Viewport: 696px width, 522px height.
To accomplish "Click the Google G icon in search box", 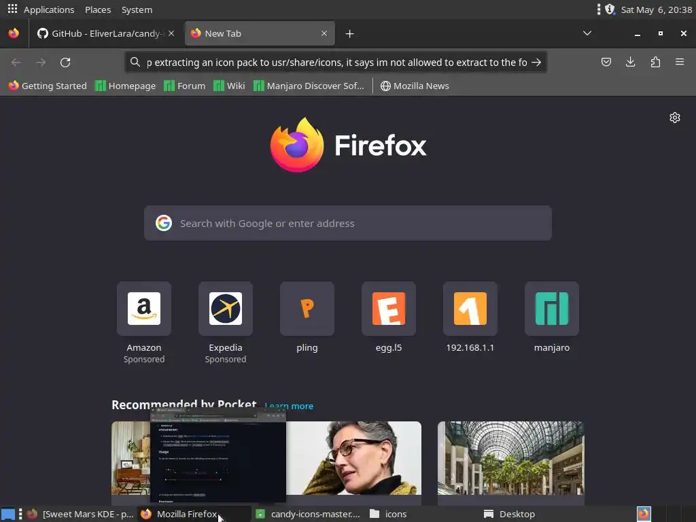I will pyautogui.click(x=164, y=223).
